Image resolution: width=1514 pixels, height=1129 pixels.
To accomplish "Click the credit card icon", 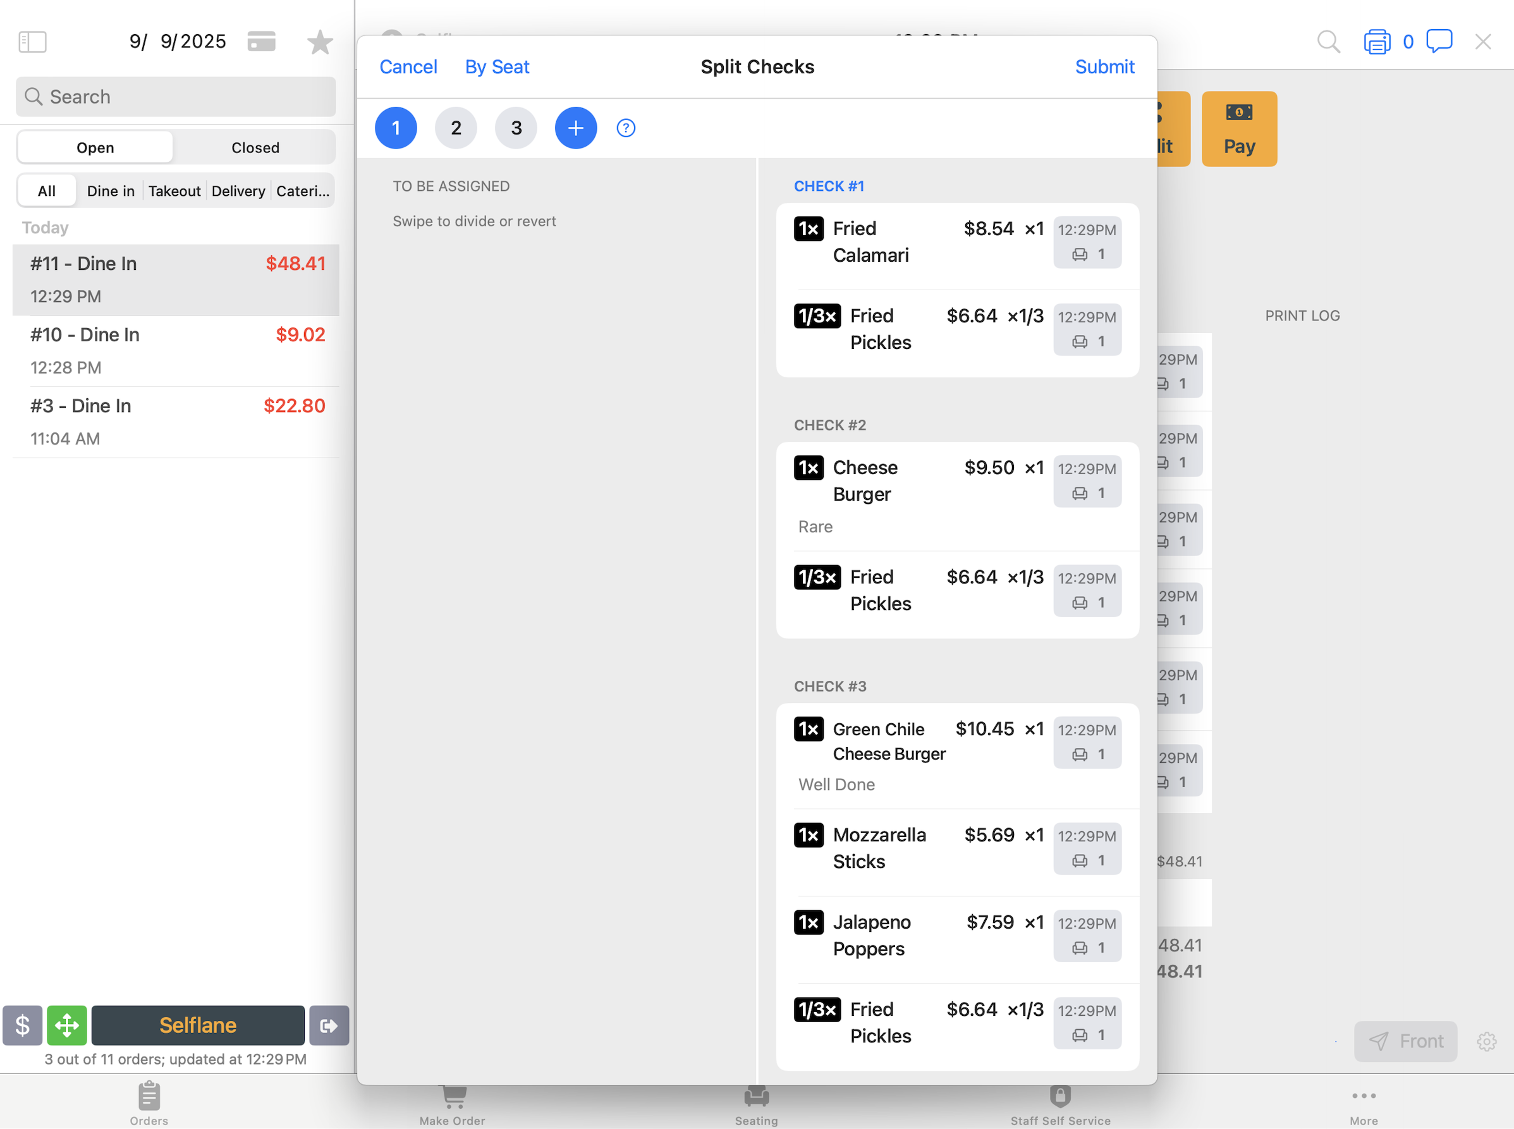I will [261, 42].
